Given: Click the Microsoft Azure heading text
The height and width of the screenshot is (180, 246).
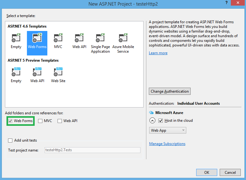Looking at the screenshot, I should (169, 113).
